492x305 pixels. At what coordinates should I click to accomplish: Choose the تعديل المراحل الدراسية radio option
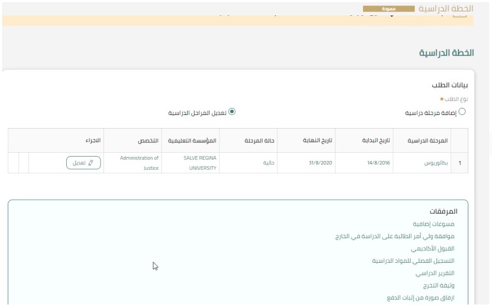tap(231, 112)
